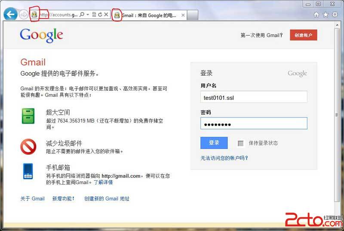Click the vertical scrollbar thumb

click(x=337, y=115)
